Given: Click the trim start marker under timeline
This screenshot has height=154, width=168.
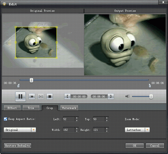Looking at the screenshot, I should pyautogui.click(x=18, y=85).
